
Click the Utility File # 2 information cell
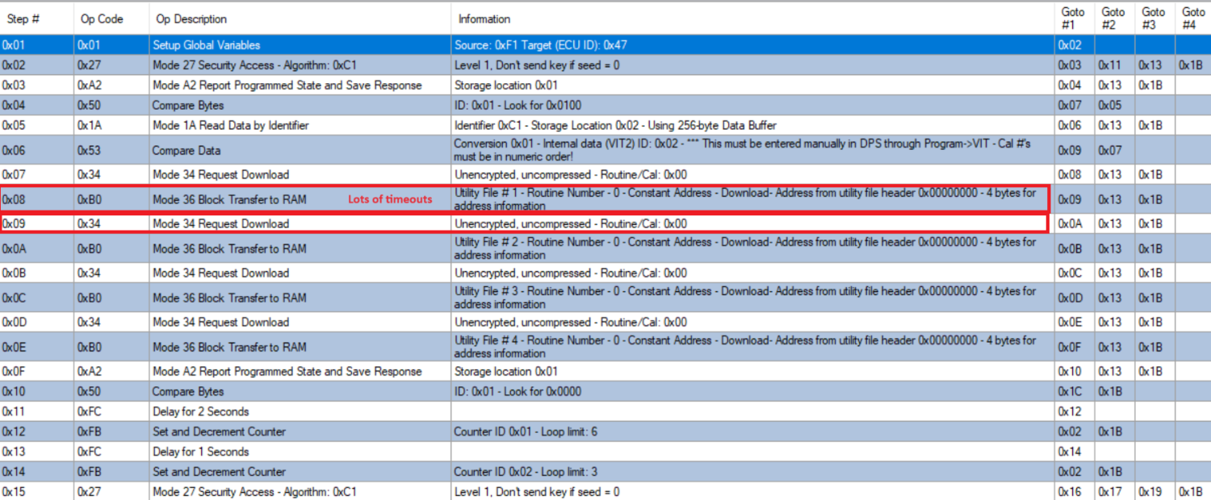click(753, 248)
